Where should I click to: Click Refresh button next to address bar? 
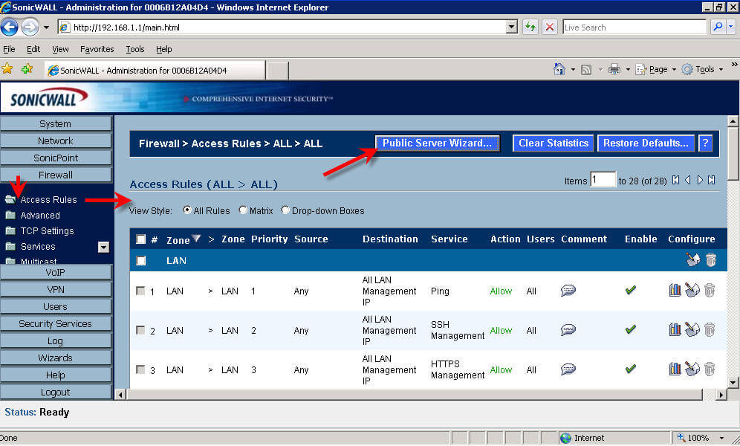point(530,27)
